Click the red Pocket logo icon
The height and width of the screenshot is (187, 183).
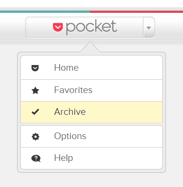click(58, 27)
